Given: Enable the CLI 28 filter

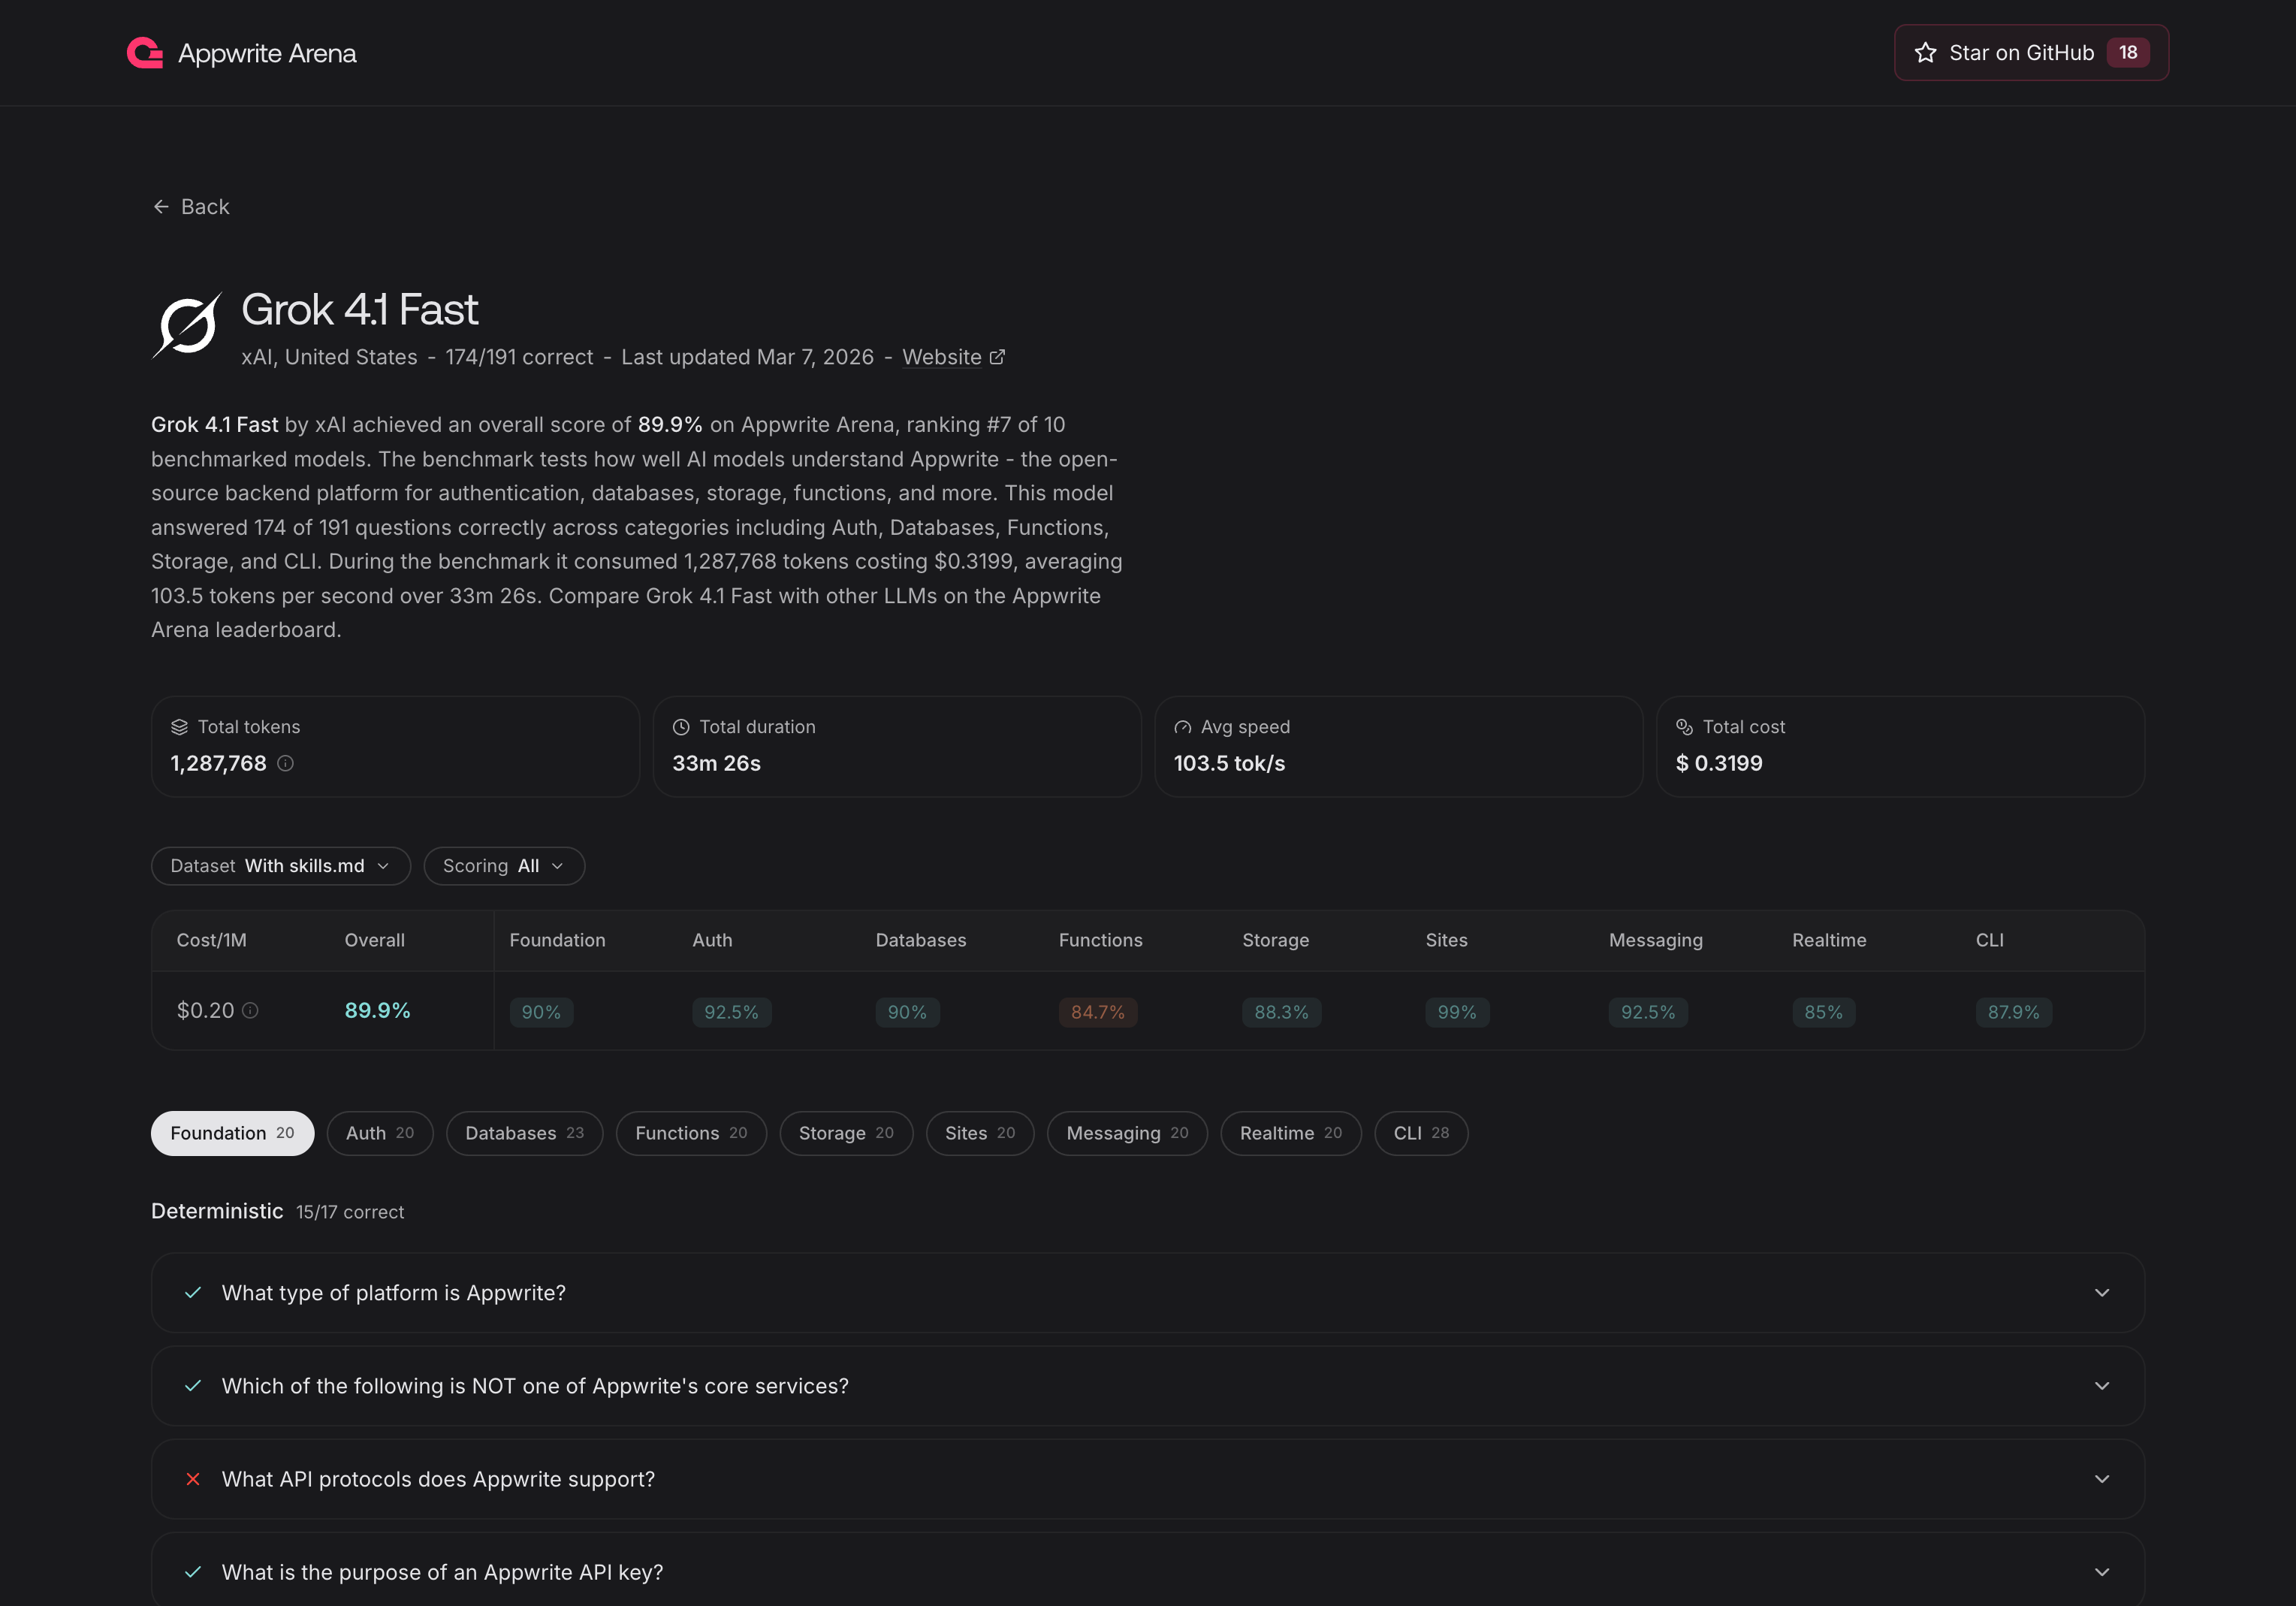Looking at the screenshot, I should pyautogui.click(x=1421, y=1133).
